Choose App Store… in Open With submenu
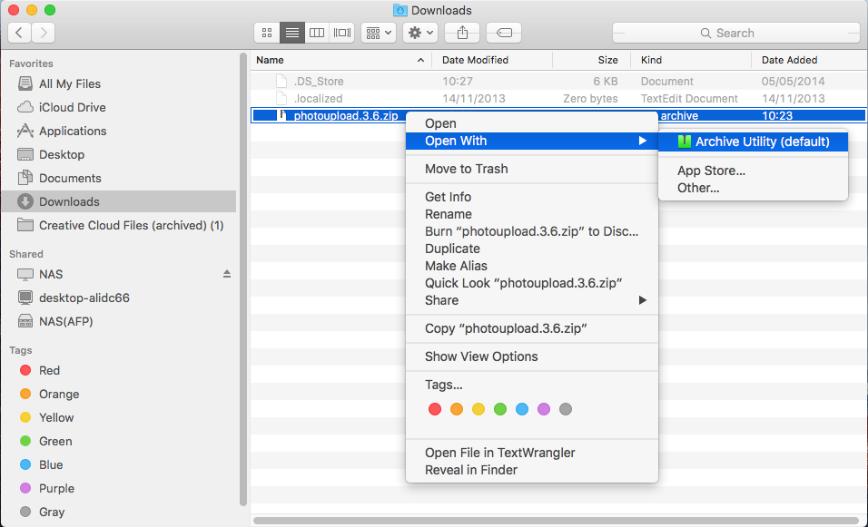Viewport: 868px width, 527px height. click(x=711, y=171)
